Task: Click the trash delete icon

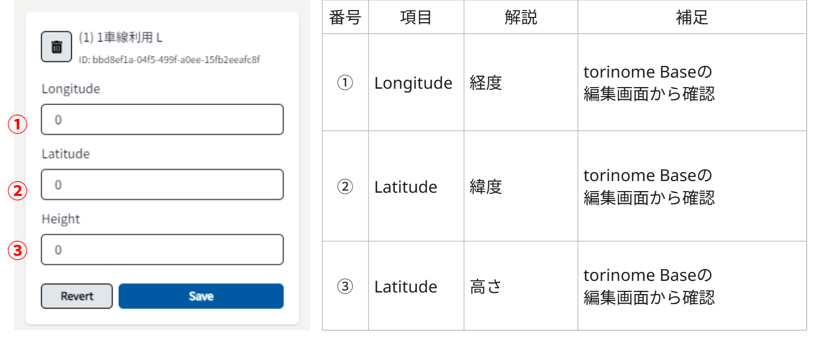Action: pos(57,47)
